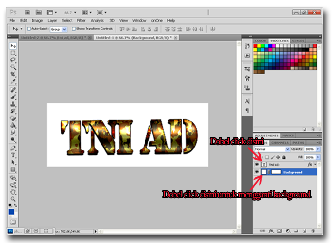This screenshot has width=333, height=243.
Task: Select the Hand tool
Action: coord(13,192)
